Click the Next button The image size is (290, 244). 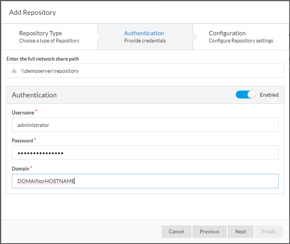click(x=241, y=232)
